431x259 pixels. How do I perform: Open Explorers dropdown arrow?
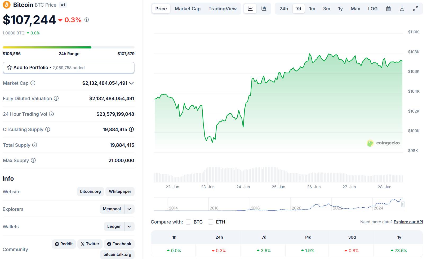[x=129, y=209]
